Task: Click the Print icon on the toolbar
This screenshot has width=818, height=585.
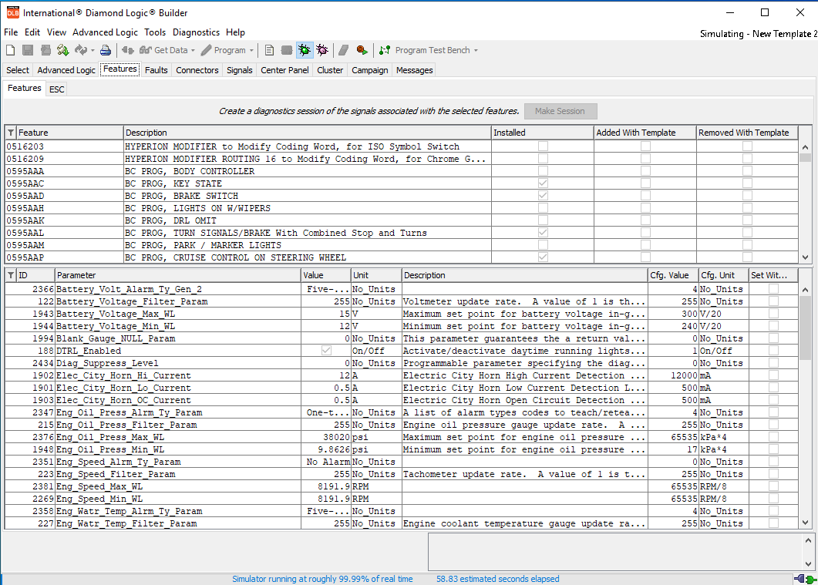Action: coord(105,50)
